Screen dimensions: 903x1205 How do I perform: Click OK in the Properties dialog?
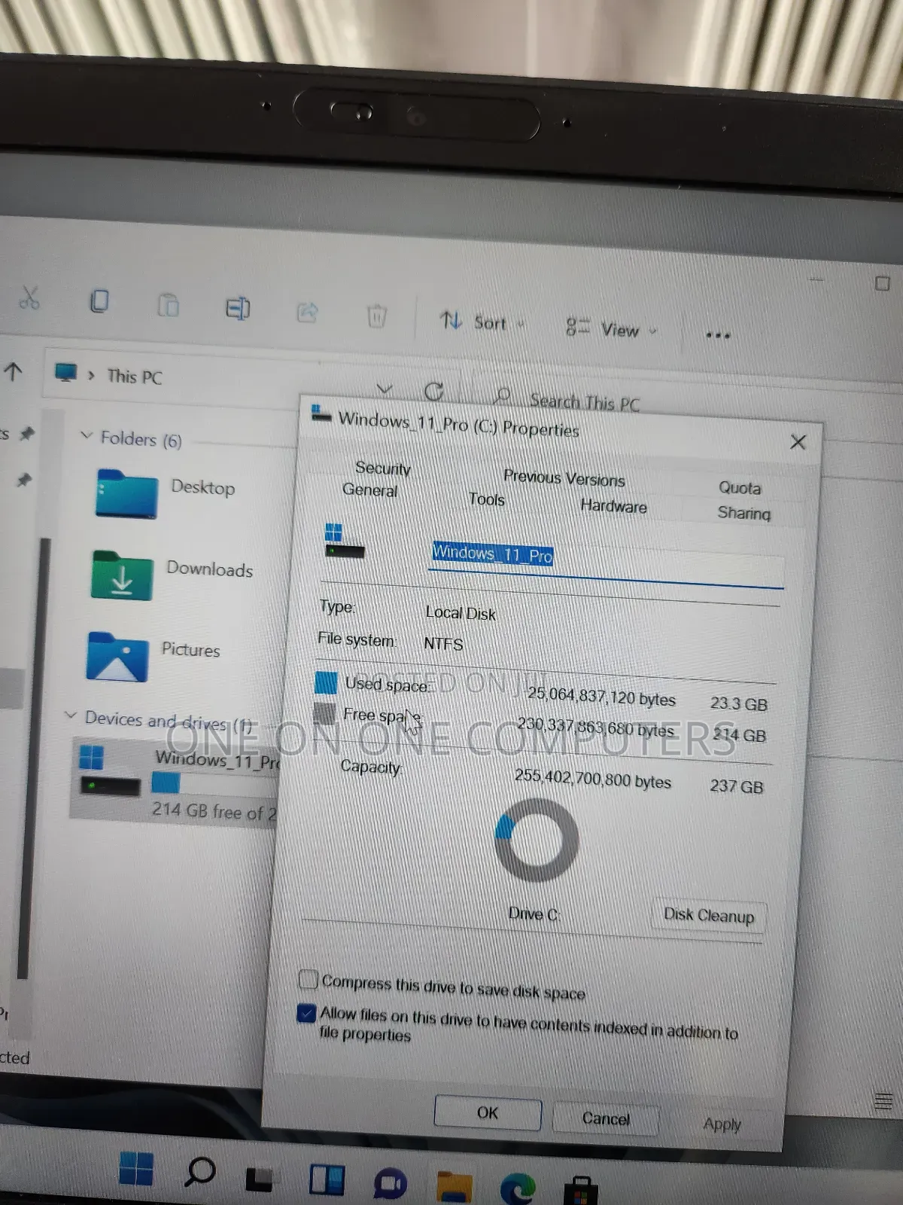click(x=488, y=1112)
